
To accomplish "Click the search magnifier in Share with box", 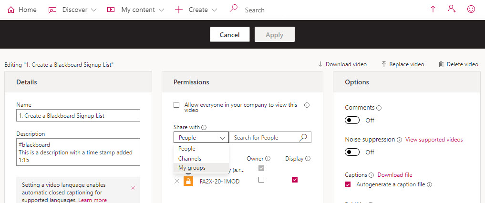I will click(303, 138).
